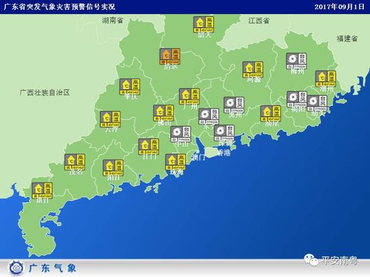The width and height of the screenshot is (370, 277).
Task: Select the yellow high temperature icon at 汕尾
Action: (270, 113)
